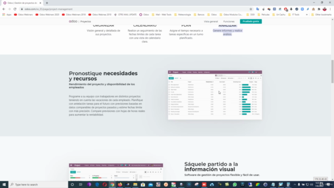Select the ORGANIZAR feature heading
334x188 pixels.
coord(103,26)
